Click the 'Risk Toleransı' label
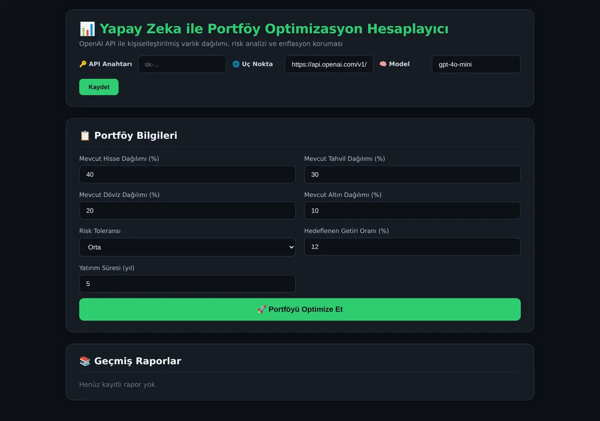 (x=100, y=231)
